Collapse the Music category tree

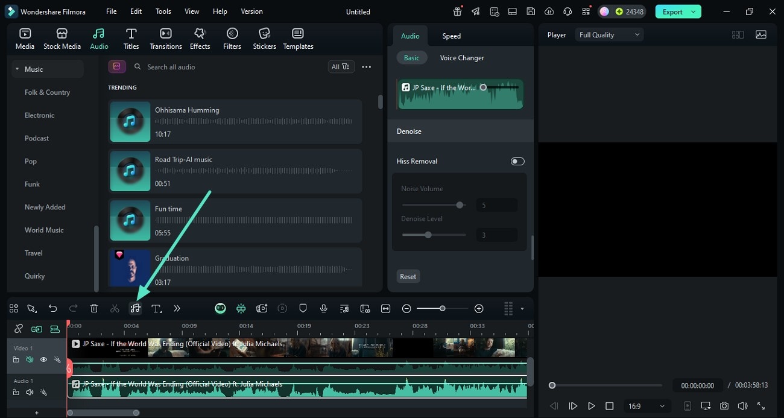pos(17,69)
